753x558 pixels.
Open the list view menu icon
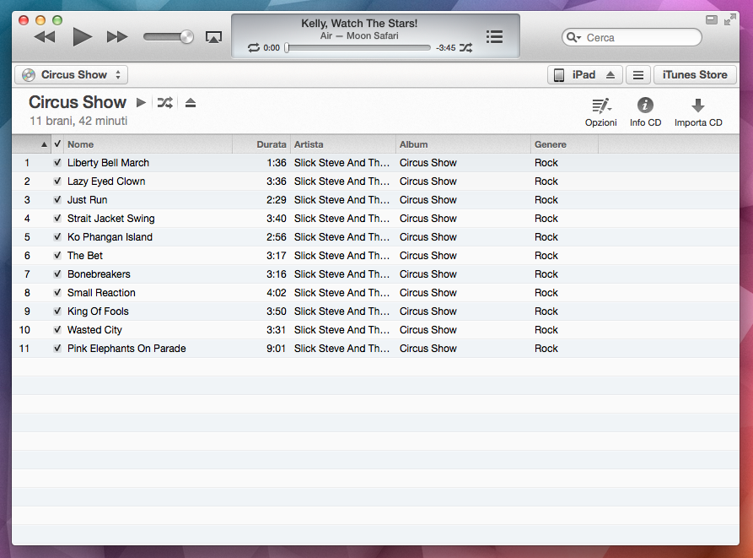638,75
